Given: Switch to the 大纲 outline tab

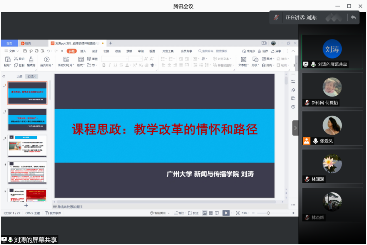Looking at the screenshot, I should 19,77.
